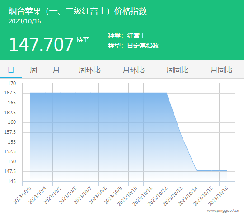Image resolution: width=244 pixels, height=216 pixels.
Task: Click the 2023/10/14 point where the line flattens
Action: pyautogui.click(x=197, y=170)
